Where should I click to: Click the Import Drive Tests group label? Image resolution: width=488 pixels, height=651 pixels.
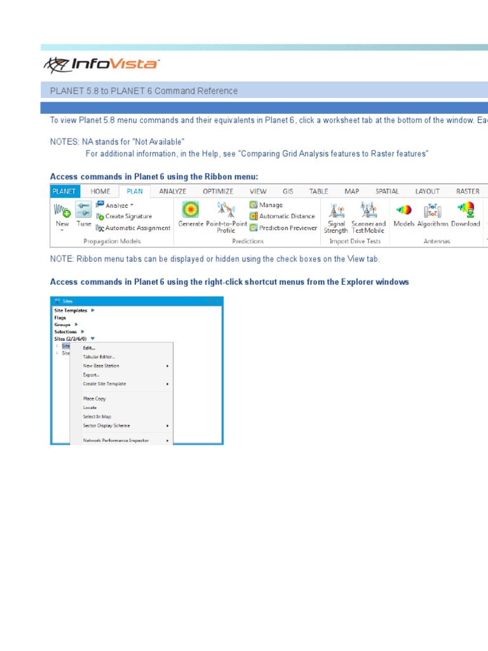point(355,241)
